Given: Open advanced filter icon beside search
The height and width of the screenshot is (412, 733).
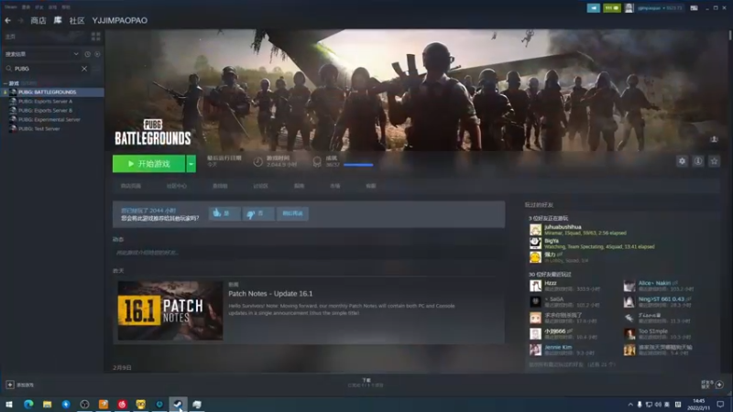Looking at the screenshot, I should point(96,69).
